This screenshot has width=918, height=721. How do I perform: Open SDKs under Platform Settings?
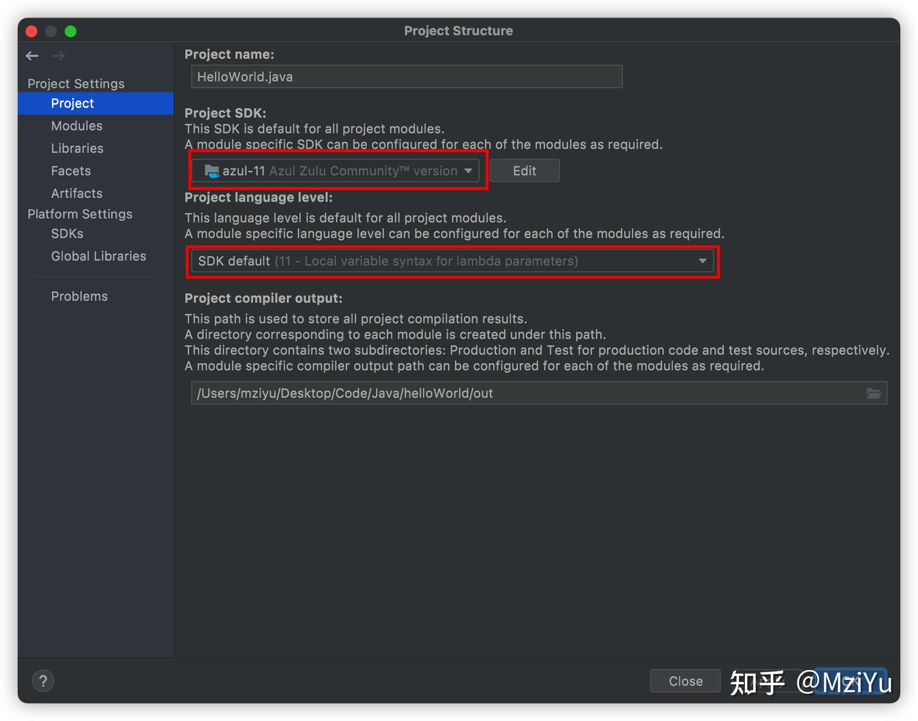point(67,234)
